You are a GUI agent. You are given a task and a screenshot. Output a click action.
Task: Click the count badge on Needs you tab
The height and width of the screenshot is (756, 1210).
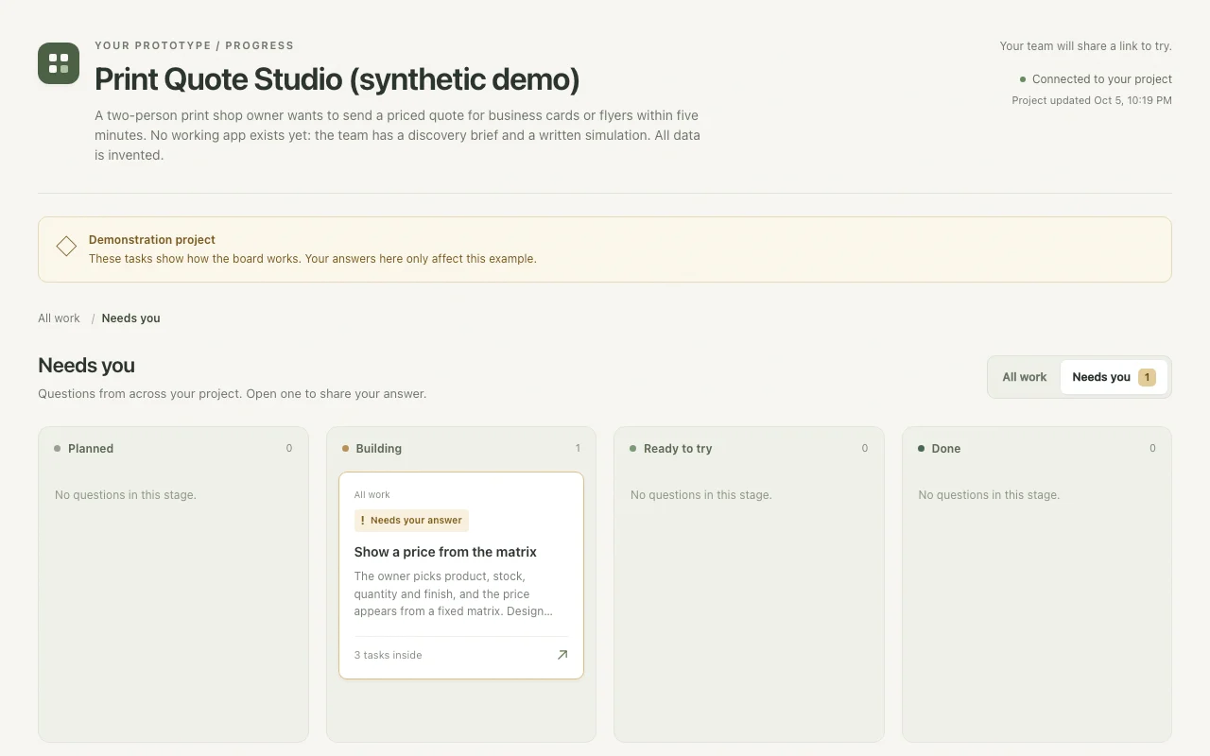click(x=1147, y=377)
